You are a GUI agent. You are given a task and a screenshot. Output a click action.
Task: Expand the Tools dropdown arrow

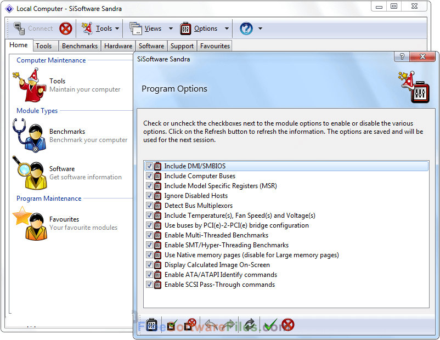117,29
